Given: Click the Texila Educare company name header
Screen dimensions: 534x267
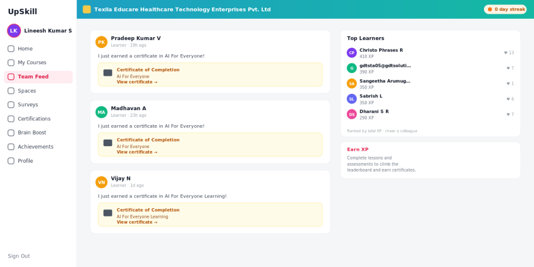Looking at the screenshot, I should point(182,9).
